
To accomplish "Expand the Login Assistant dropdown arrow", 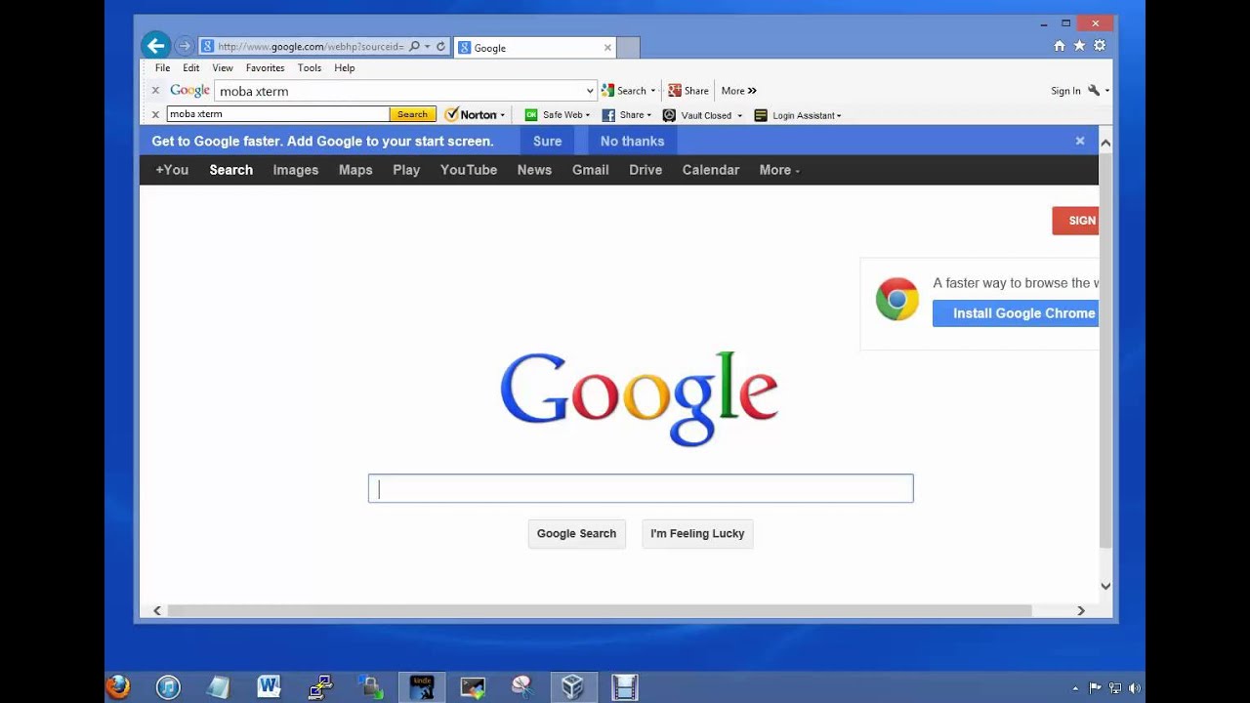I will (x=839, y=115).
